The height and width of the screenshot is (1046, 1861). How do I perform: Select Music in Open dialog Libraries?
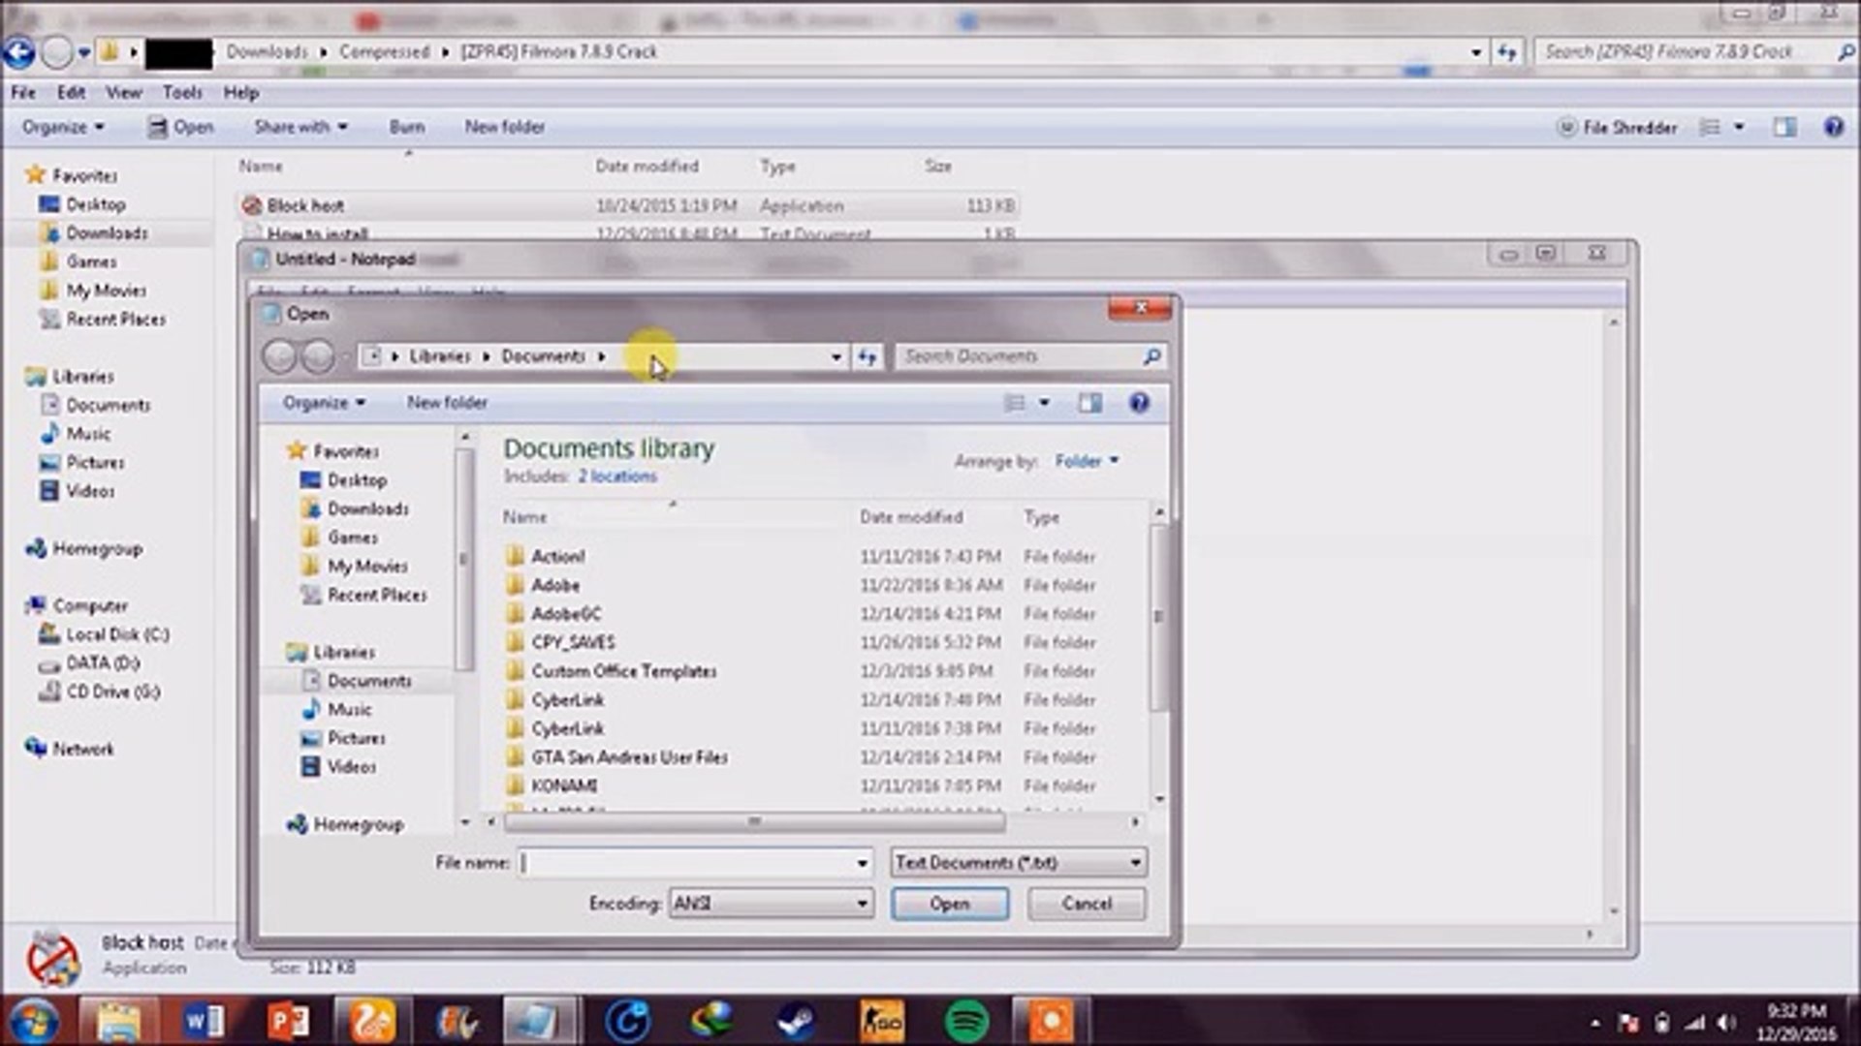tap(349, 710)
